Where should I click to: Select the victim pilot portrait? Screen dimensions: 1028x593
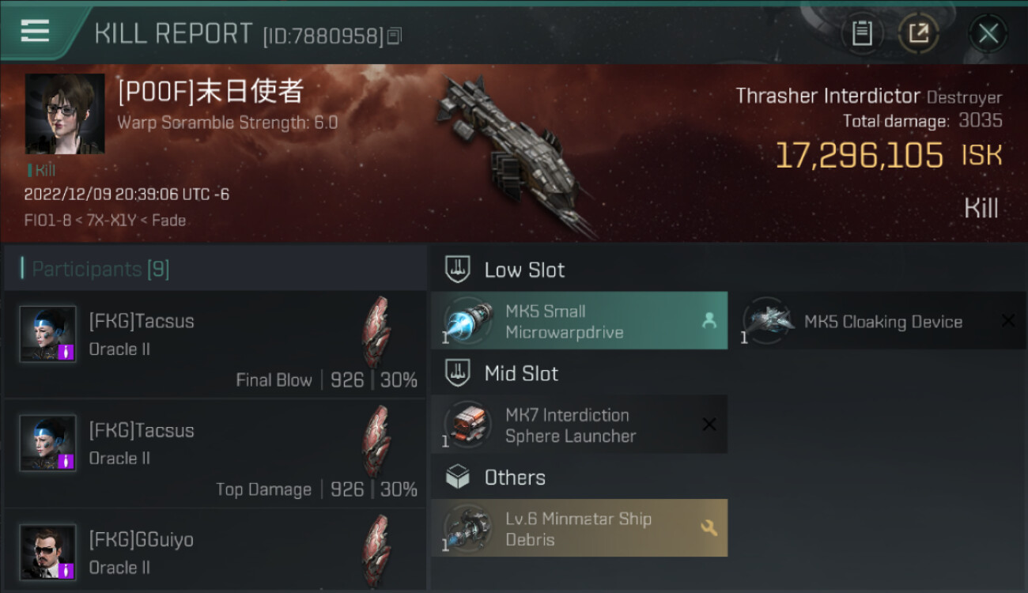[65, 114]
